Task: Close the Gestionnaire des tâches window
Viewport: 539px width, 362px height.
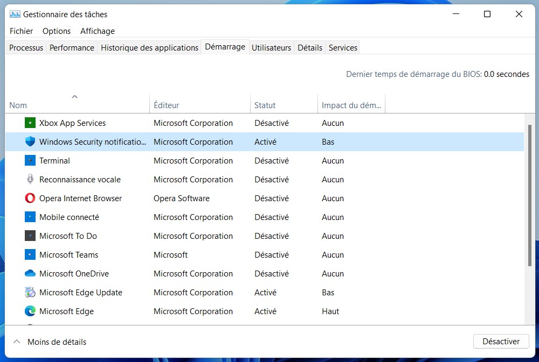Action: pos(519,14)
